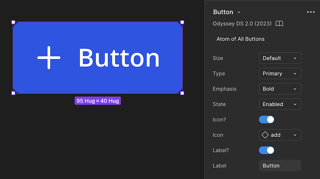Open the Size dropdown set to Default
The width and height of the screenshot is (320, 179).
(280, 58)
